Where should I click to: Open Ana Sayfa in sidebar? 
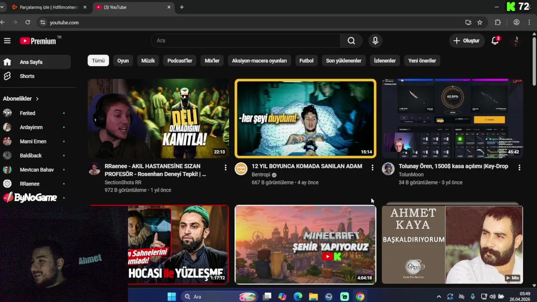pyautogui.click(x=36, y=62)
